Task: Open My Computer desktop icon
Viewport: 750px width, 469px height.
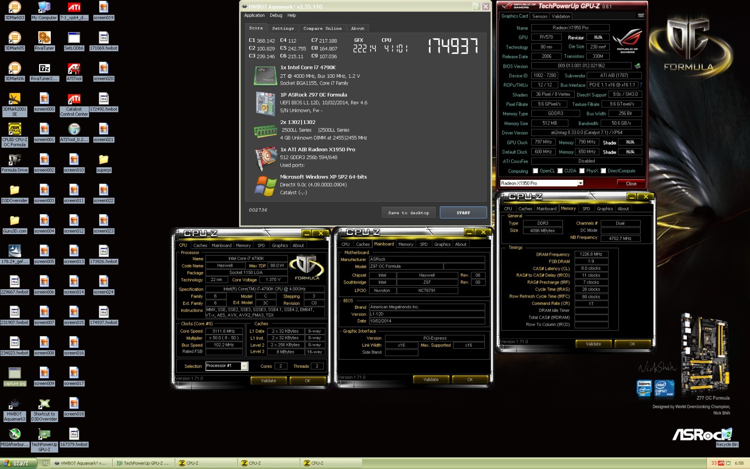Action: [x=44, y=11]
